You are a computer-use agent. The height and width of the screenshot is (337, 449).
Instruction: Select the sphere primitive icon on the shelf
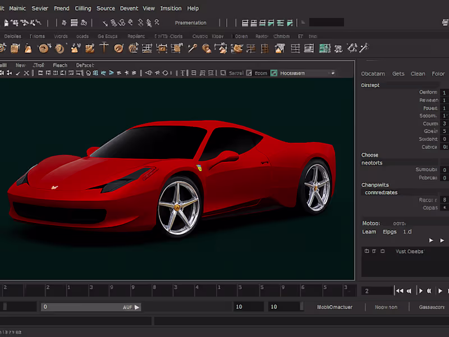[43, 48]
